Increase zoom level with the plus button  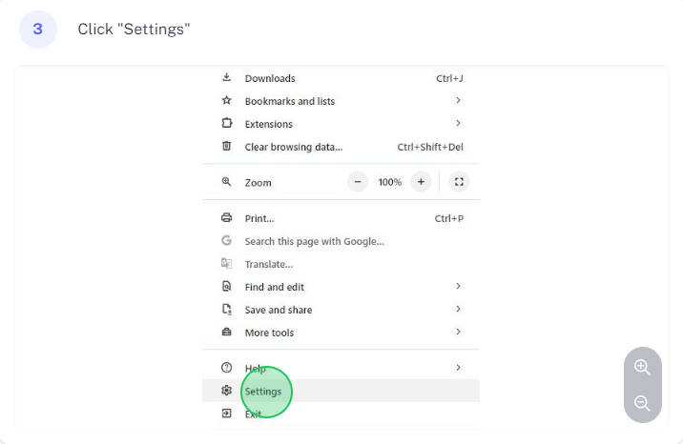coord(421,182)
